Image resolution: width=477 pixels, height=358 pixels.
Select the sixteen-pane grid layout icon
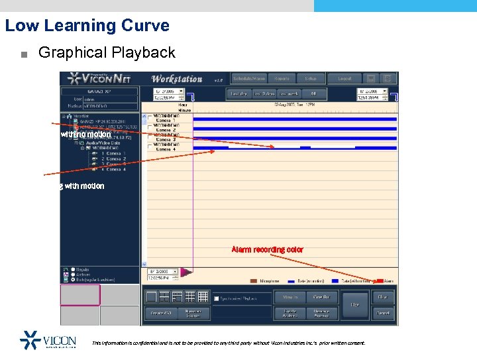pos(203,296)
